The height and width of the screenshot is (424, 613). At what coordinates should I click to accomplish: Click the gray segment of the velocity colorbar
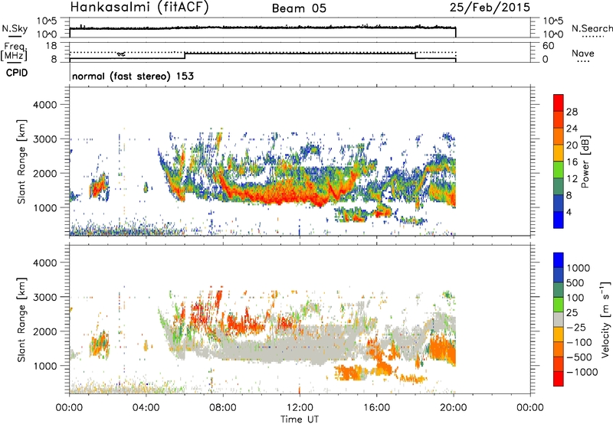[x=559, y=319]
